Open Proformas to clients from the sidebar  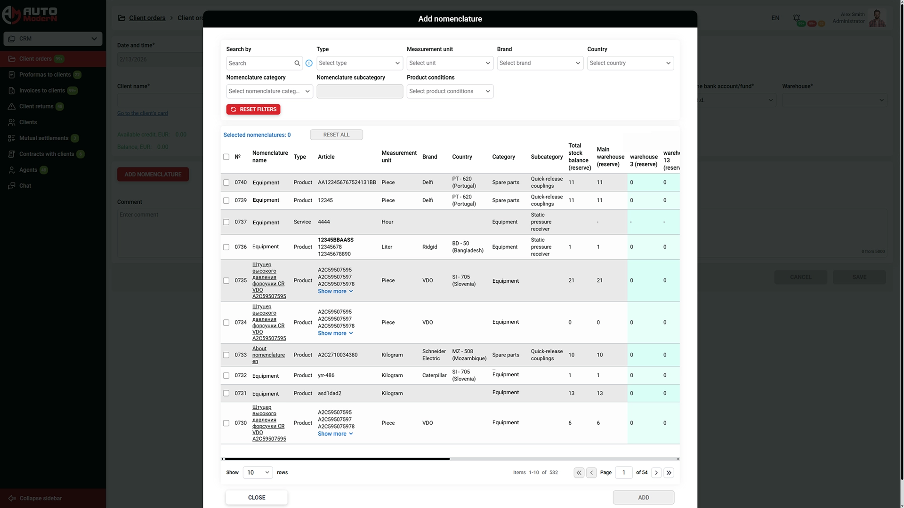coord(45,74)
